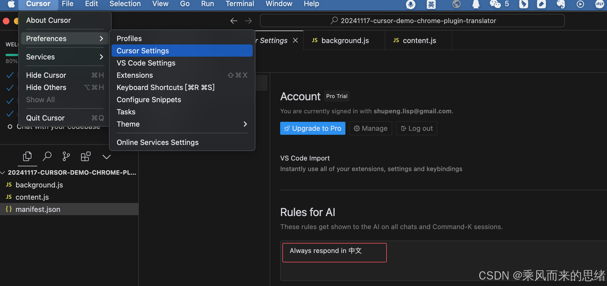
Task: Choose Profiles in Preferences submenu
Action: pos(182,39)
